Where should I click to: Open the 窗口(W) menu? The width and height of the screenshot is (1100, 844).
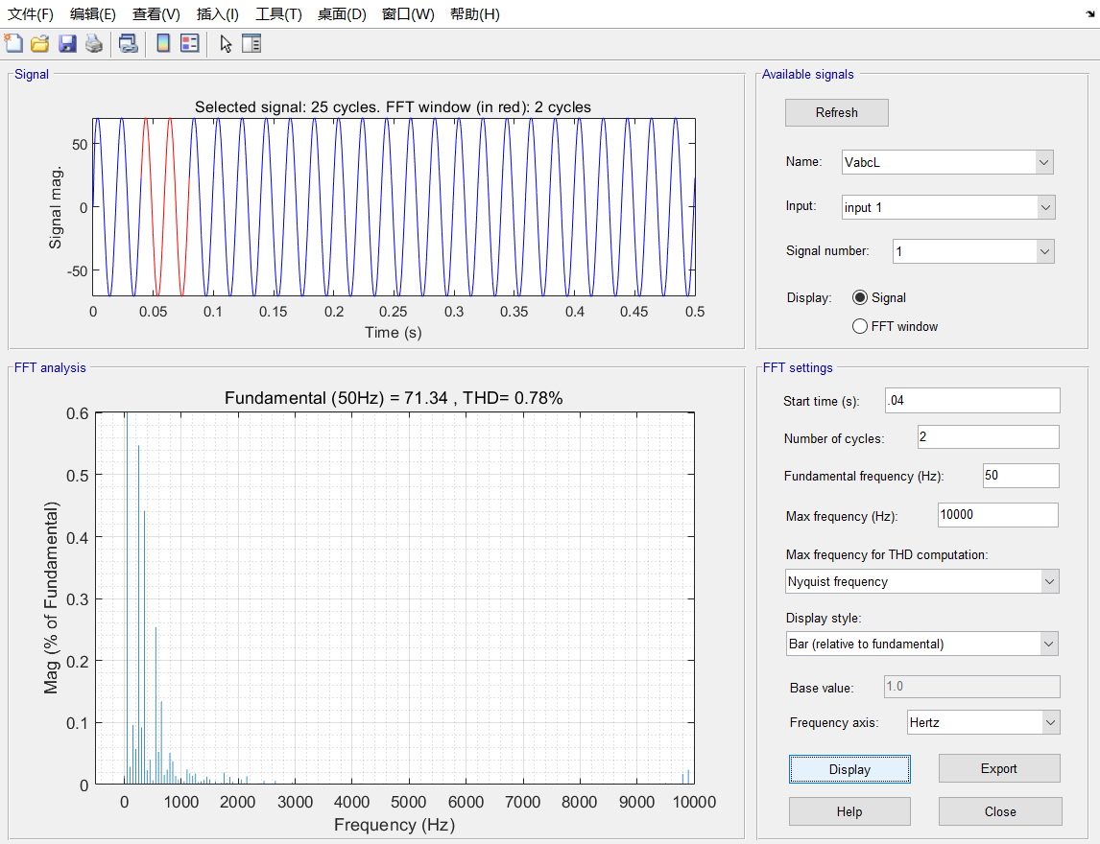pos(408,13)
